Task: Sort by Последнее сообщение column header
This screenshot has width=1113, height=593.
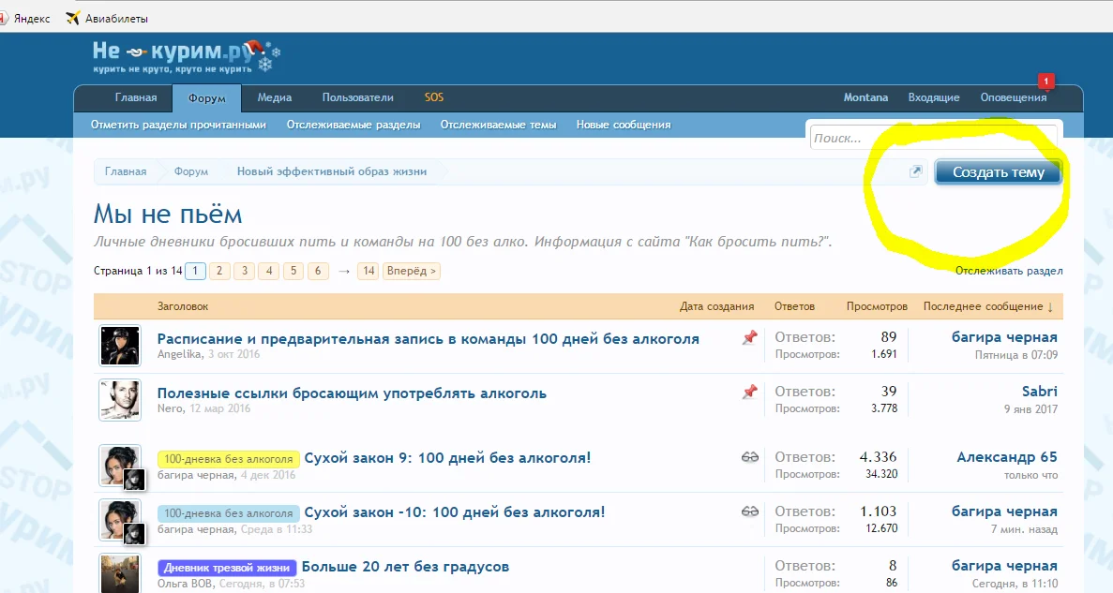Action: (986, 306)
